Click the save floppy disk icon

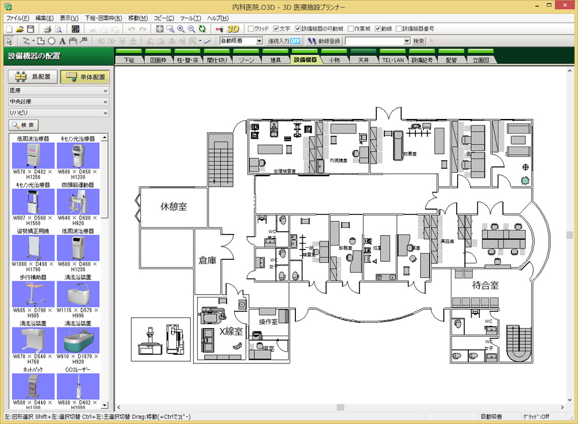point(30,28)
